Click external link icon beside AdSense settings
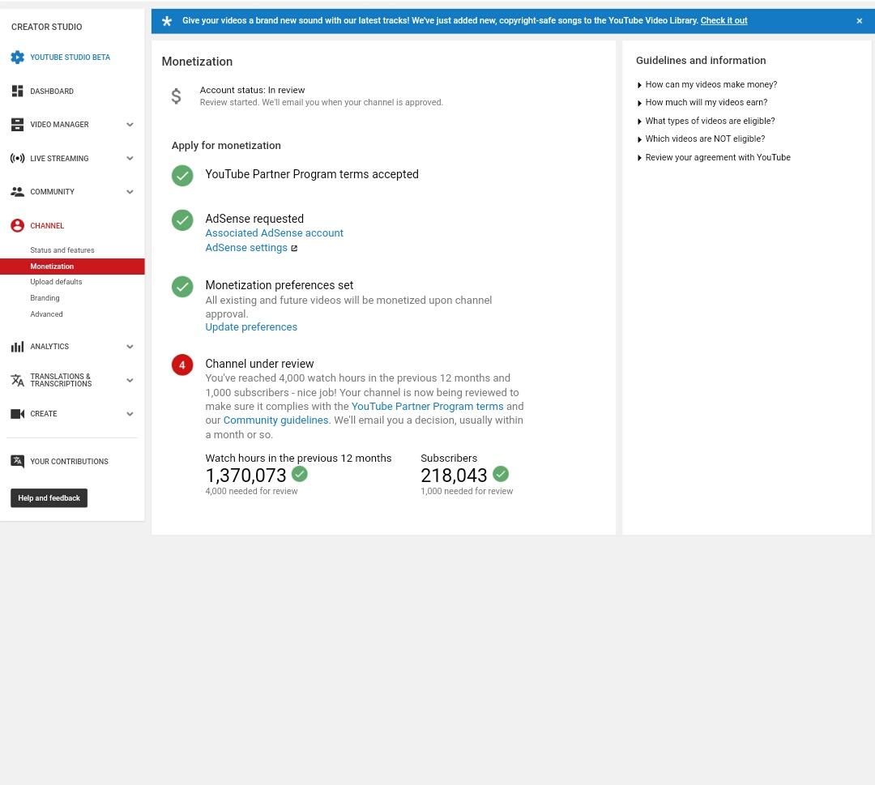875x785 pixels. [294, 248]
